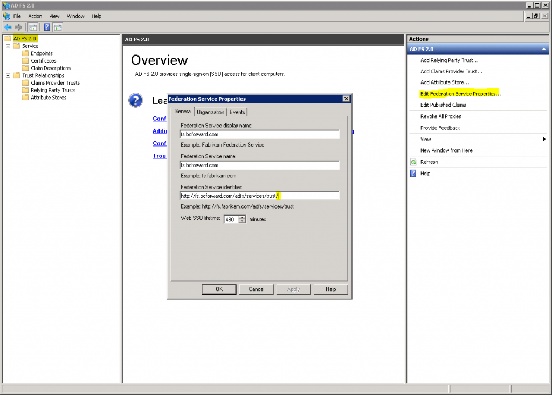Viewport: 552px width, 395px height.
Task: Click the green Refresh icon in Actions
Action: [x=413, y=162]
